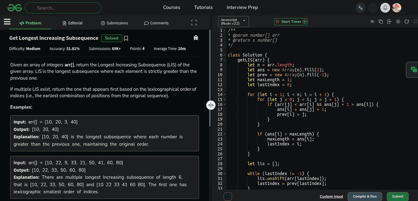
Task: Click the first example box with arr [10, 20, 3, 40]
Action: click(104, 133)
